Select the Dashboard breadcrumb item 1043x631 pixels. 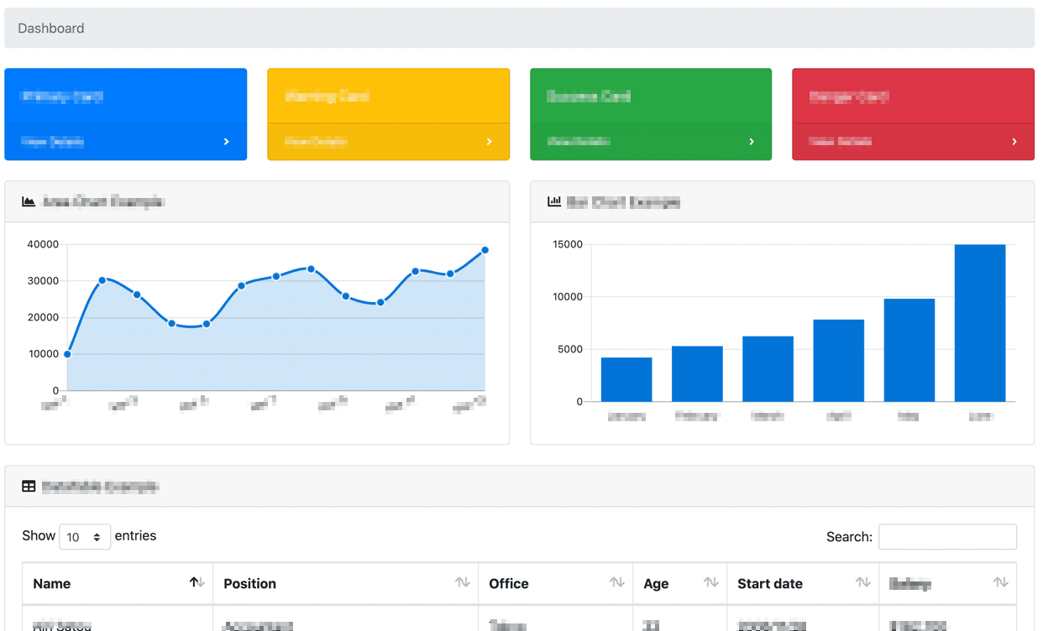(x=51, y=28)
